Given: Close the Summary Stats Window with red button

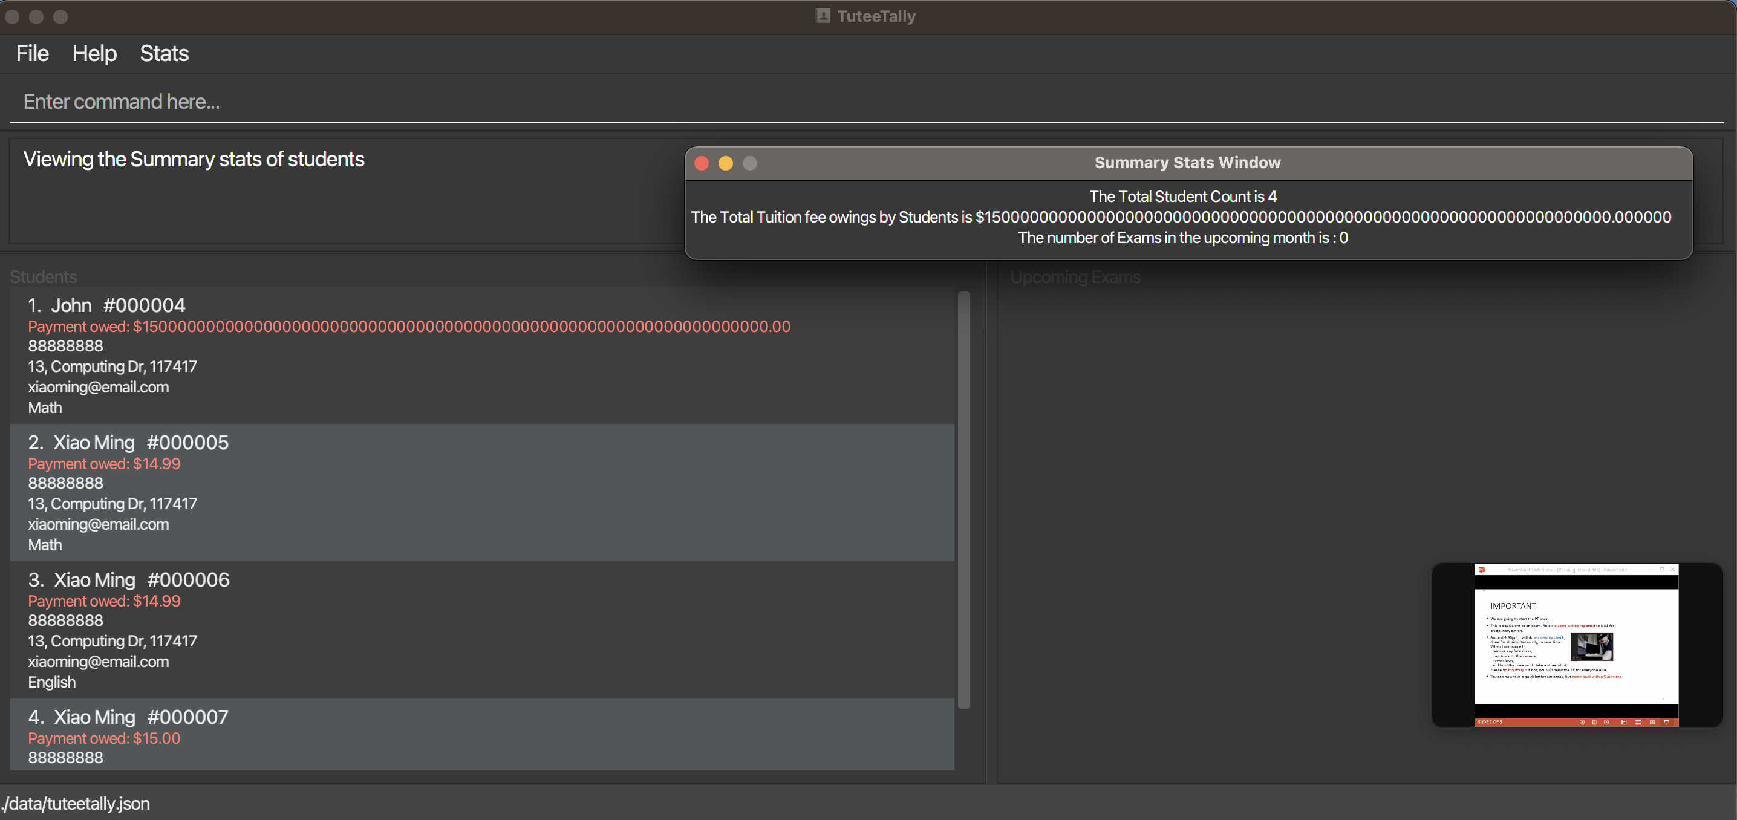Looking at the screenshot, I should point(702,163).
